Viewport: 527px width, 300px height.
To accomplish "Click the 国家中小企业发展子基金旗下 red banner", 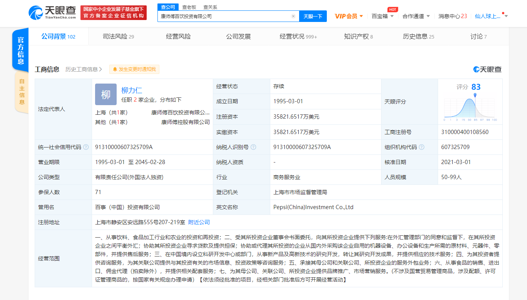I will pos(114,12).
